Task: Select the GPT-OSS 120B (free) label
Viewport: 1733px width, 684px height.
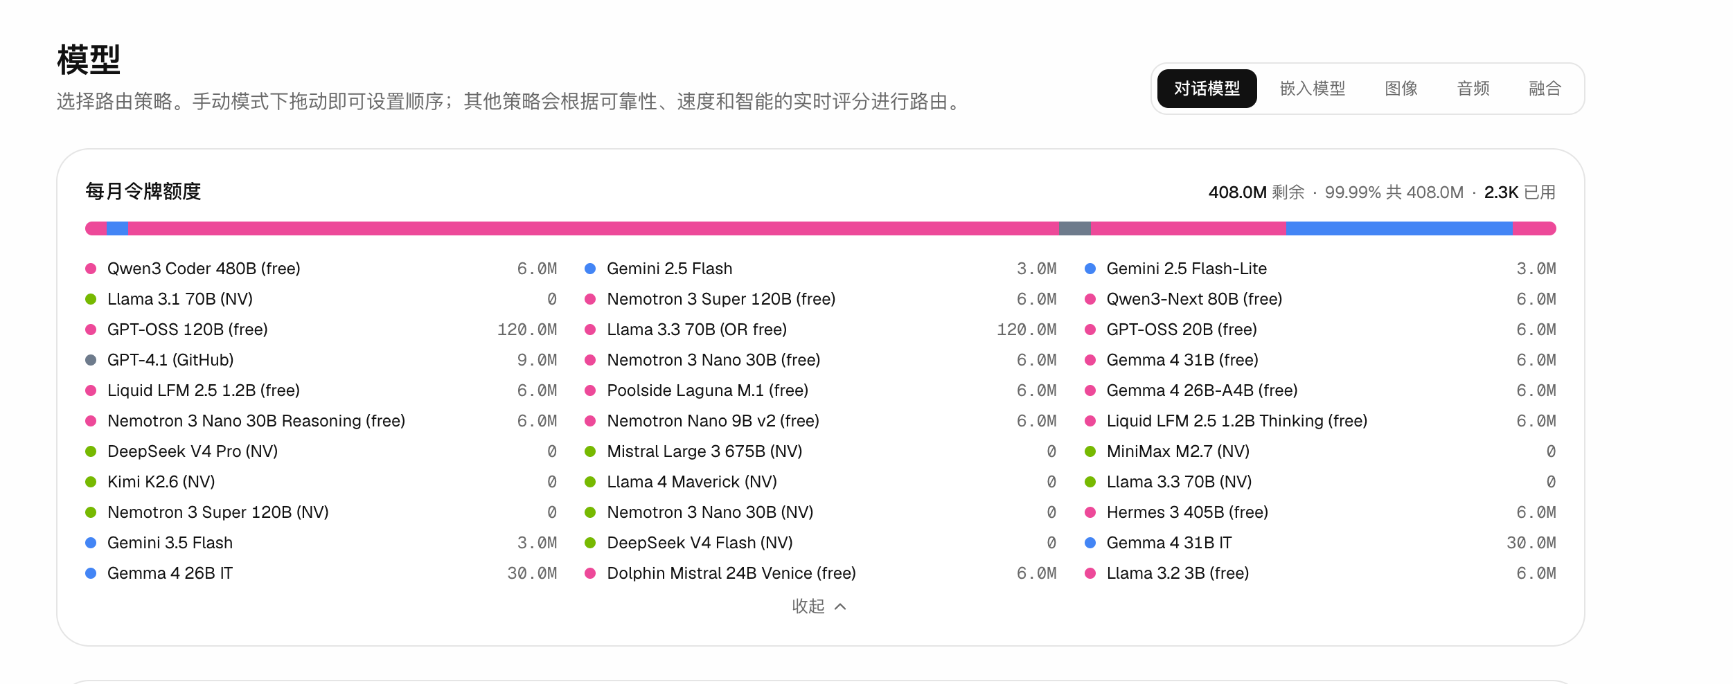Action: point(188,330)
